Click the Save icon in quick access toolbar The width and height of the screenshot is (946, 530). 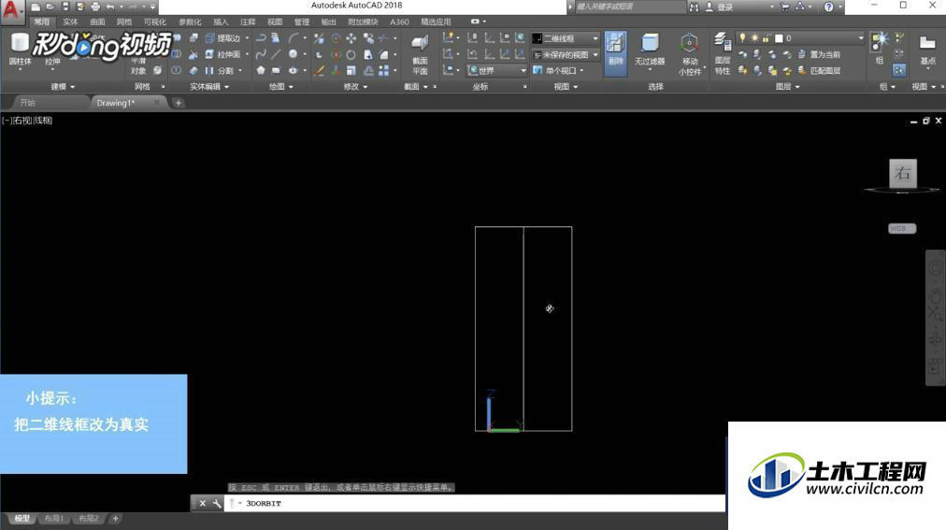pos(65,7)
